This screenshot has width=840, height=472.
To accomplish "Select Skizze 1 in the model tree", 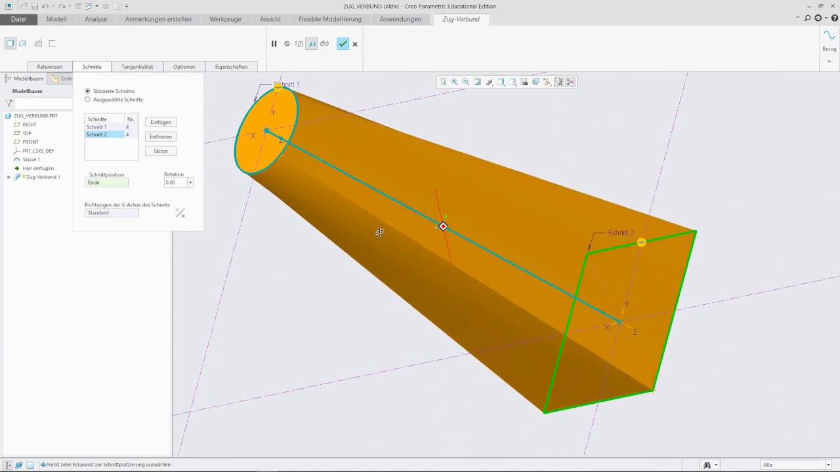I will (x=31, y=159).
